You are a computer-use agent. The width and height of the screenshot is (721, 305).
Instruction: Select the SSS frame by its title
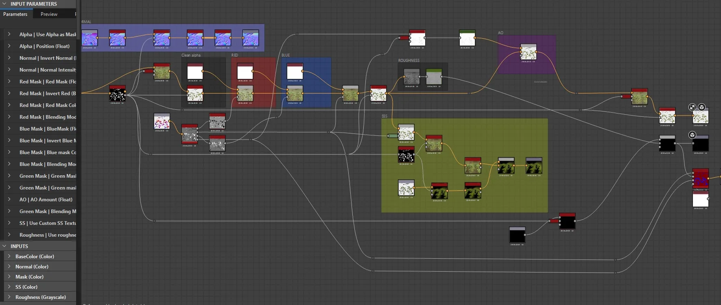385,116
